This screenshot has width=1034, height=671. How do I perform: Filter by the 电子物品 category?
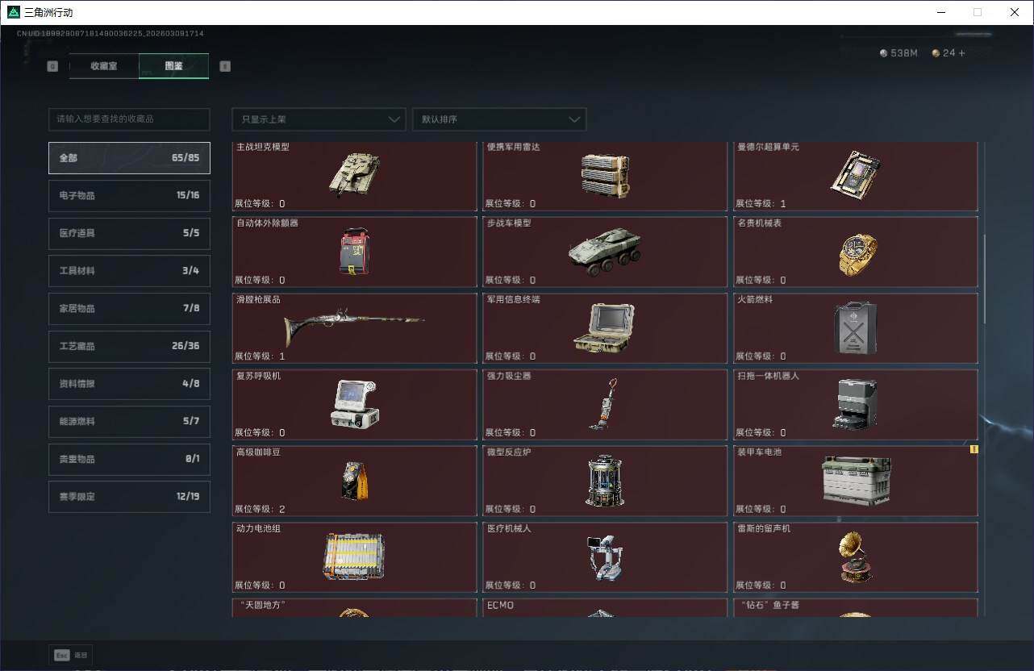pyautogui.click(x=129, y=196)
